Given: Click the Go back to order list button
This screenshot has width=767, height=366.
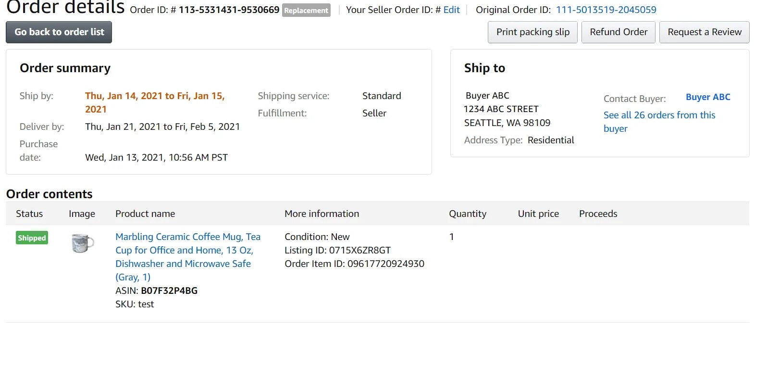Looking at the screenshot, I should tap(59, 32).
